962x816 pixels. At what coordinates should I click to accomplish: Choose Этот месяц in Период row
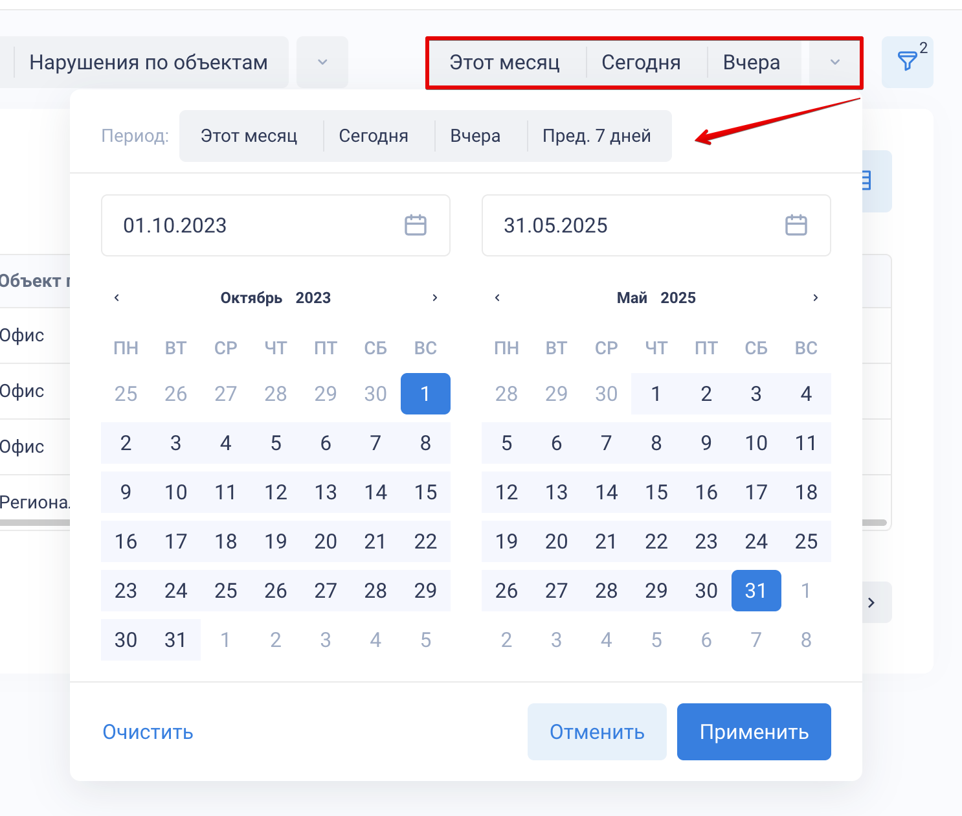point(249,136)
